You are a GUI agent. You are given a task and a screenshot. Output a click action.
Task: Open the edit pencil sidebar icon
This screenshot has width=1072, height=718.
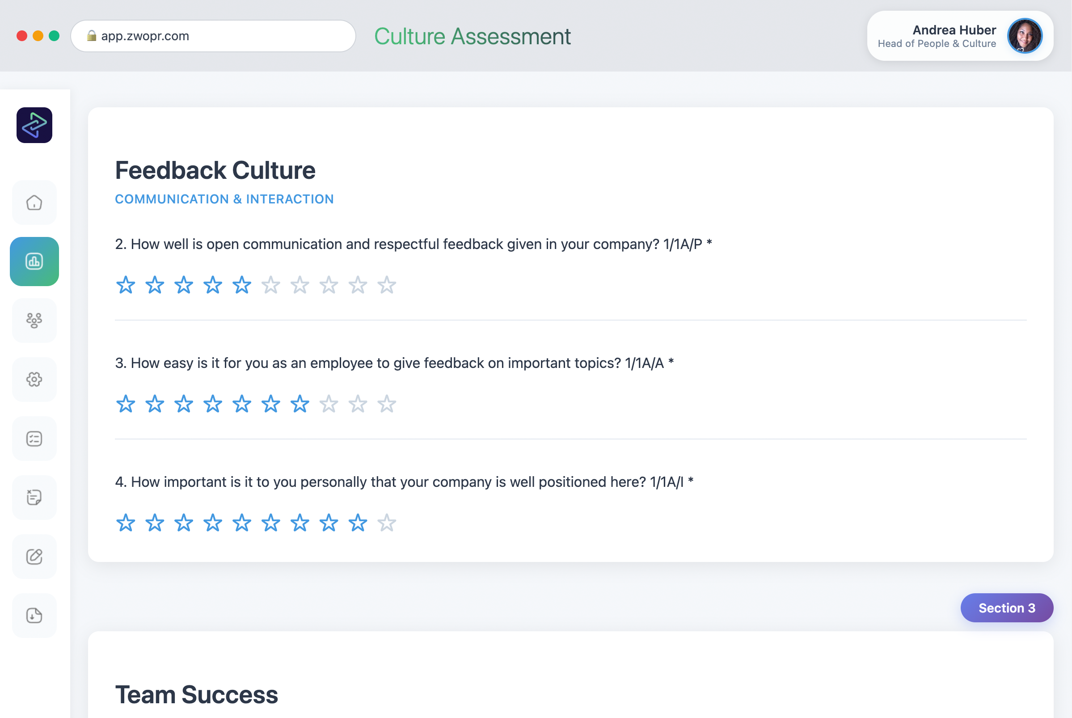pyautogui.click(x=34, y=556)
